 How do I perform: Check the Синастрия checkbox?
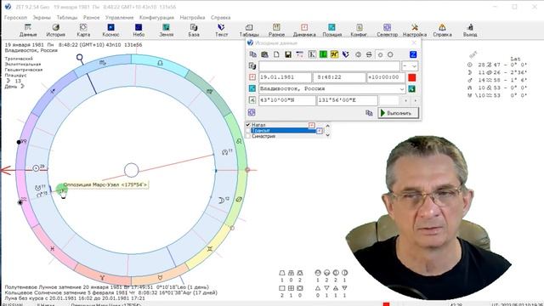pyautogui.click(x=248, y=136)
